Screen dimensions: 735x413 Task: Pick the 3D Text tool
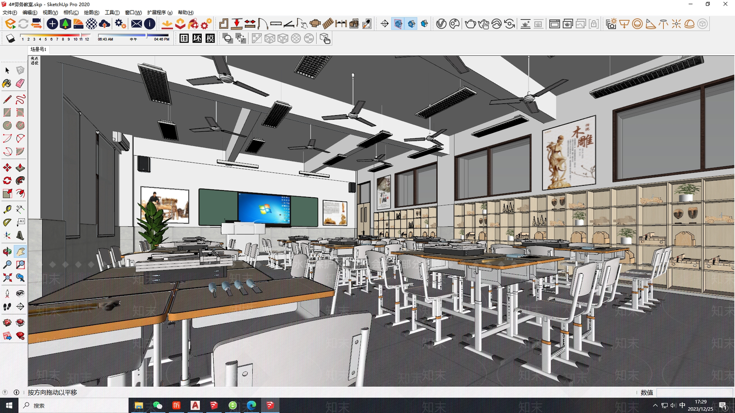tap(20, 235)
